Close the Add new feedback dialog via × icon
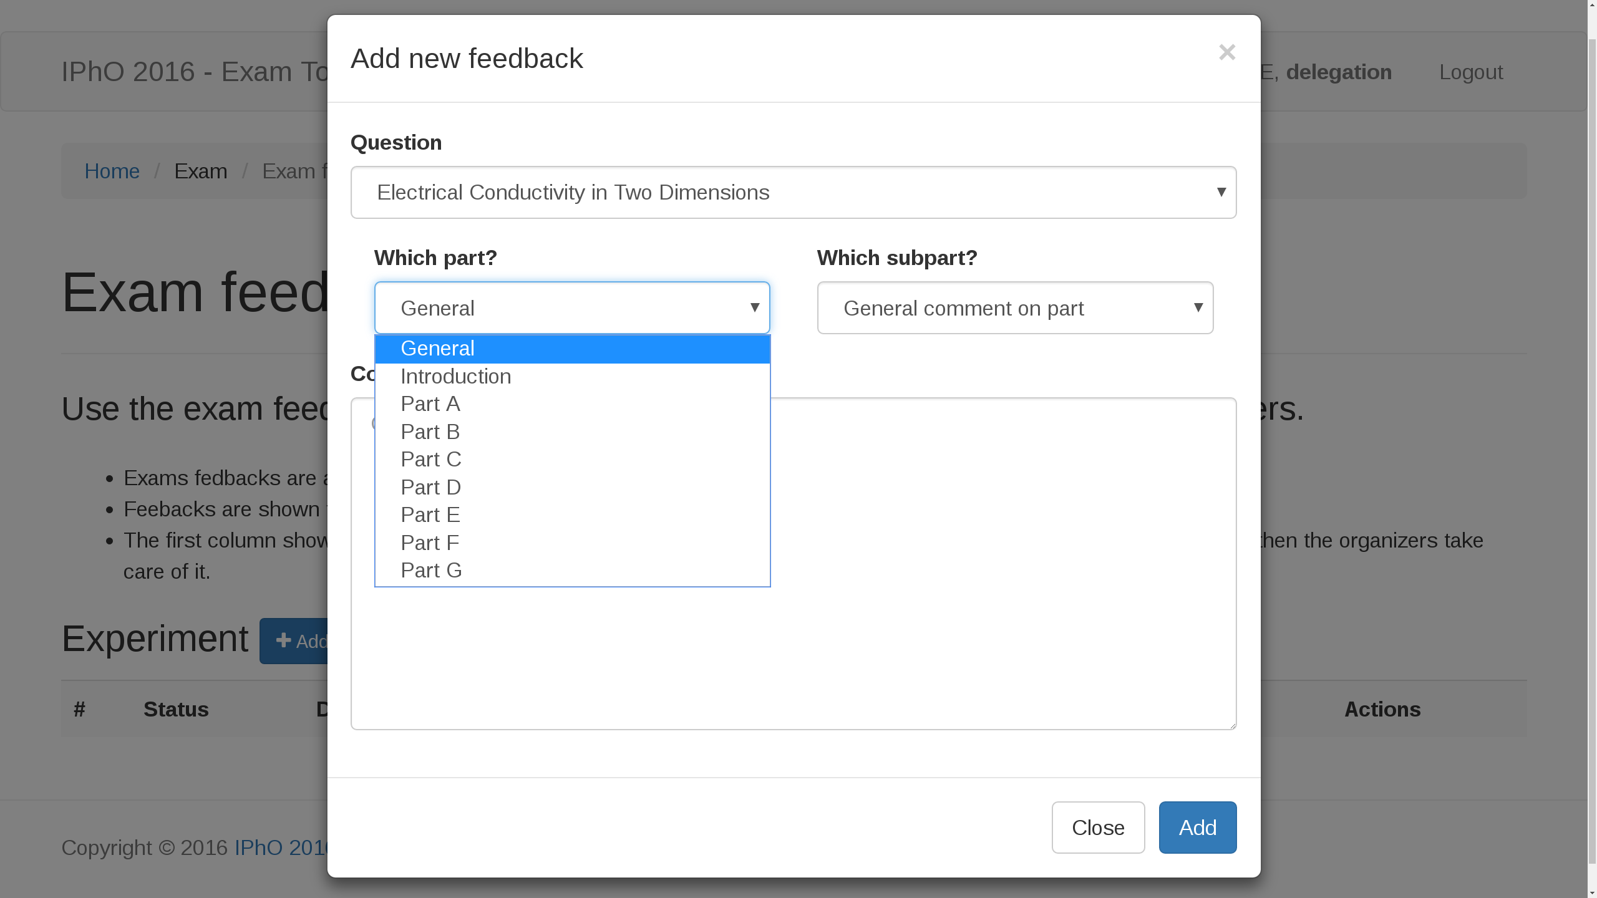This screenshot has height=898, width=1597. click(x=1226, y=52)
